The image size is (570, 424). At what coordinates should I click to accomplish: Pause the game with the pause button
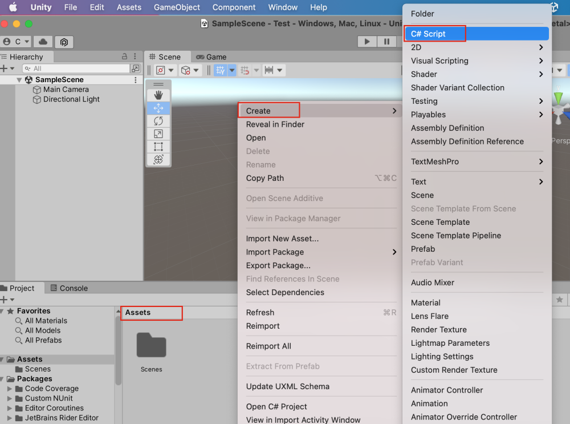(386, 41)
